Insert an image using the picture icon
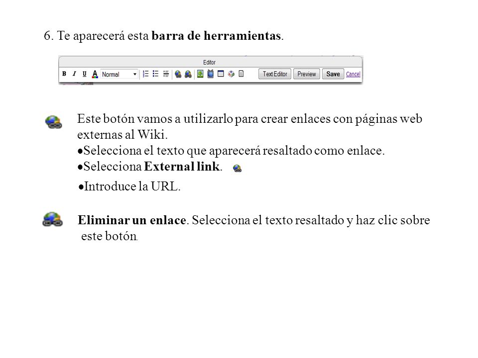Screen dimensions: 478x358 pos(200,74)
